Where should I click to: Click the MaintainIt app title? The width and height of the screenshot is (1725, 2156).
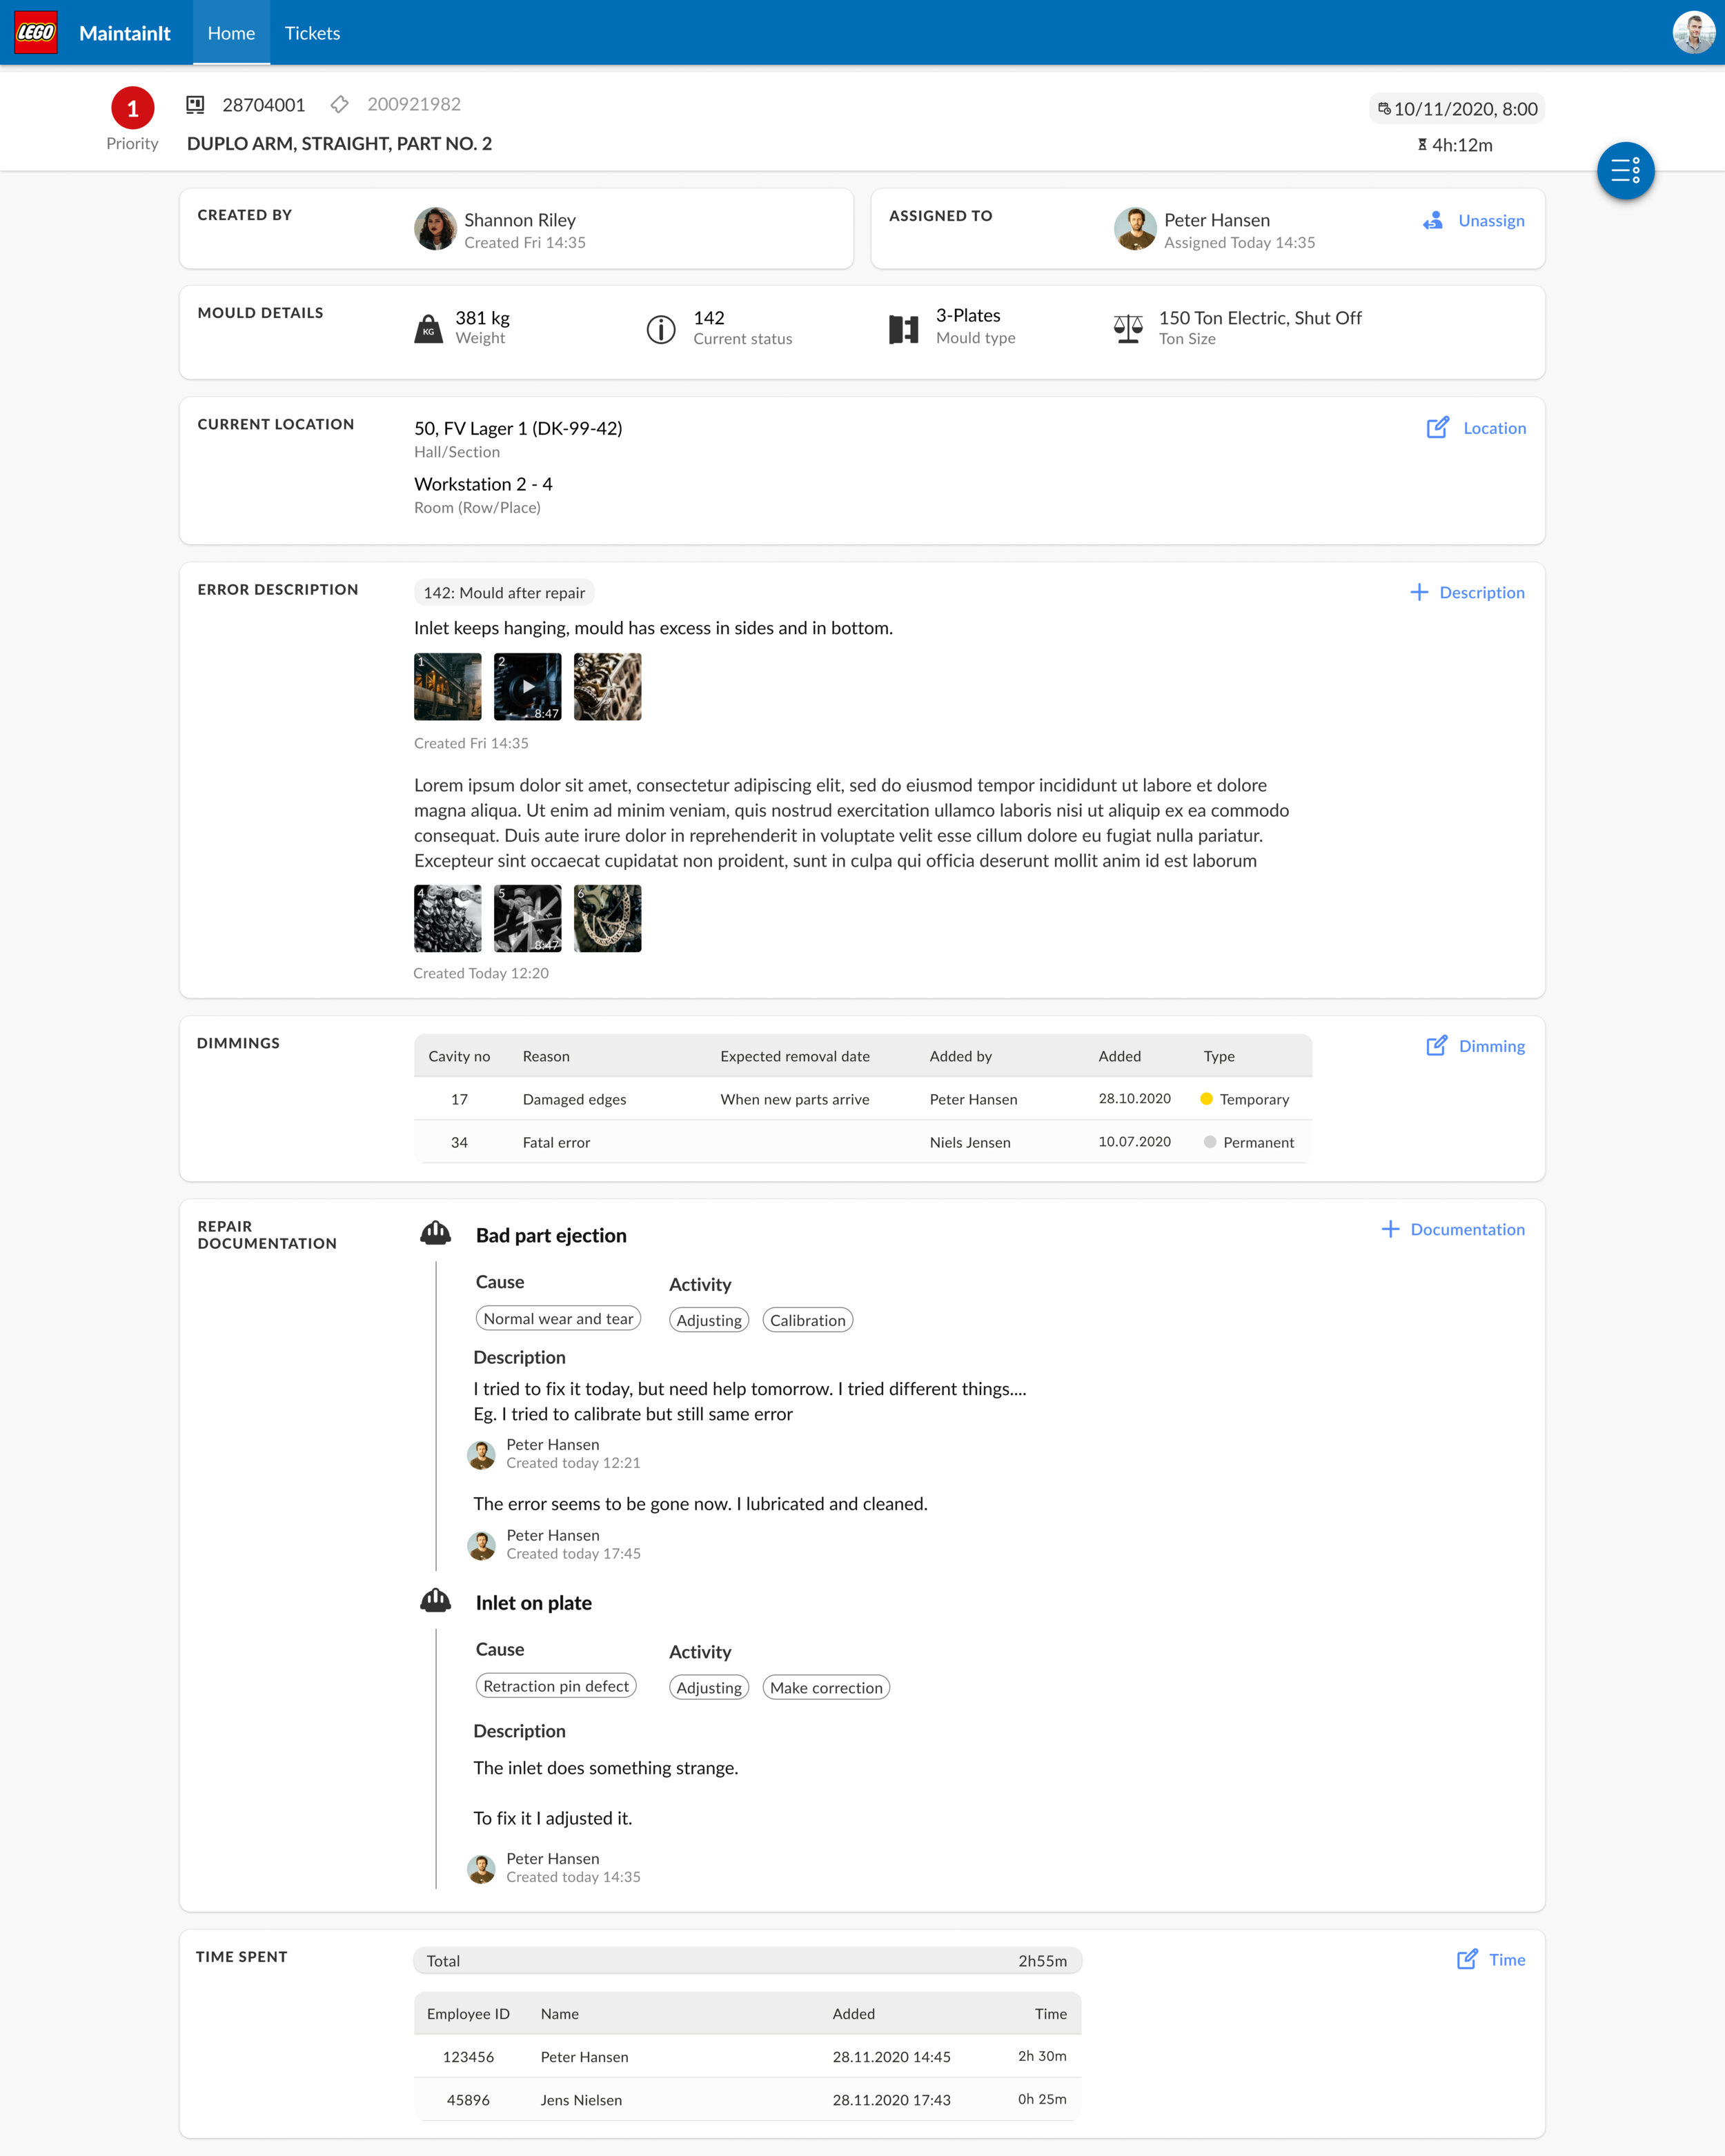(125, 33)
